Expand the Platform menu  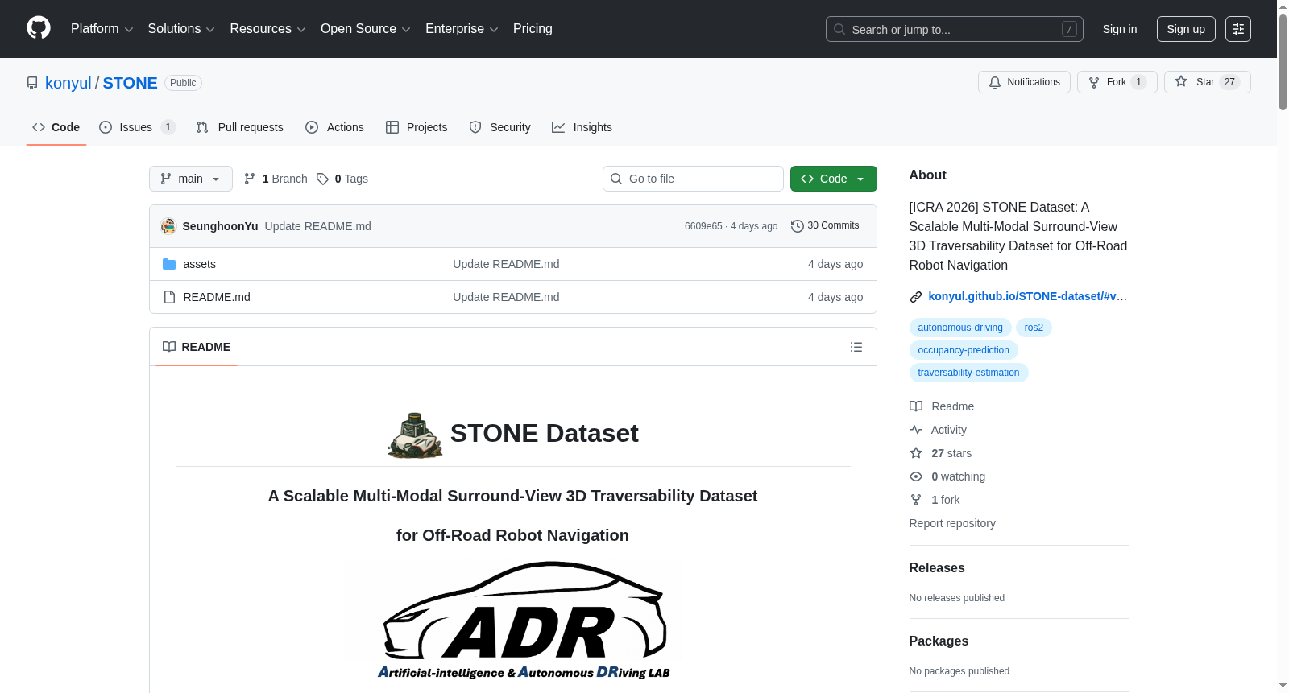point(102,29)
